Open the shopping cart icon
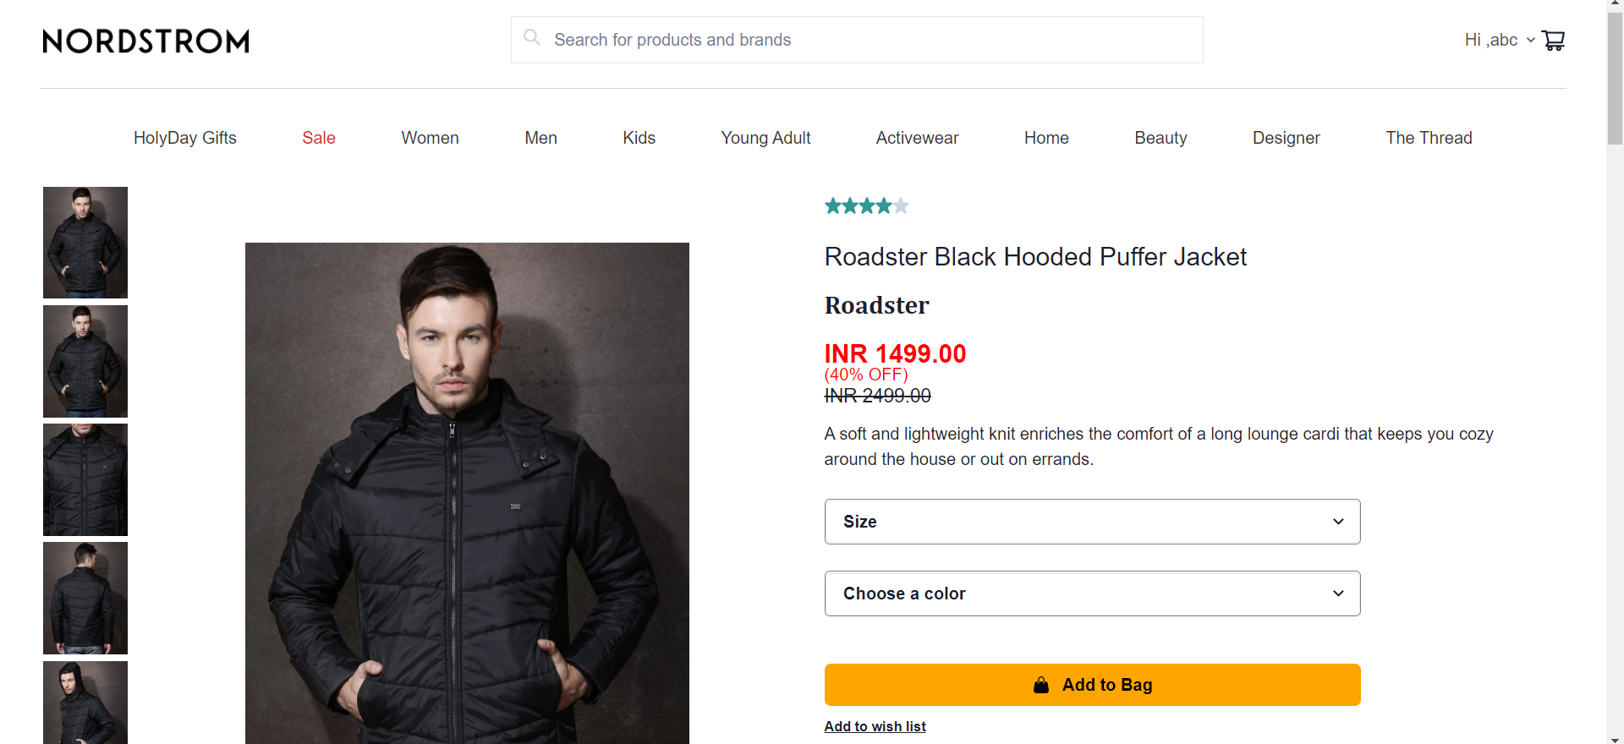 1553,40
